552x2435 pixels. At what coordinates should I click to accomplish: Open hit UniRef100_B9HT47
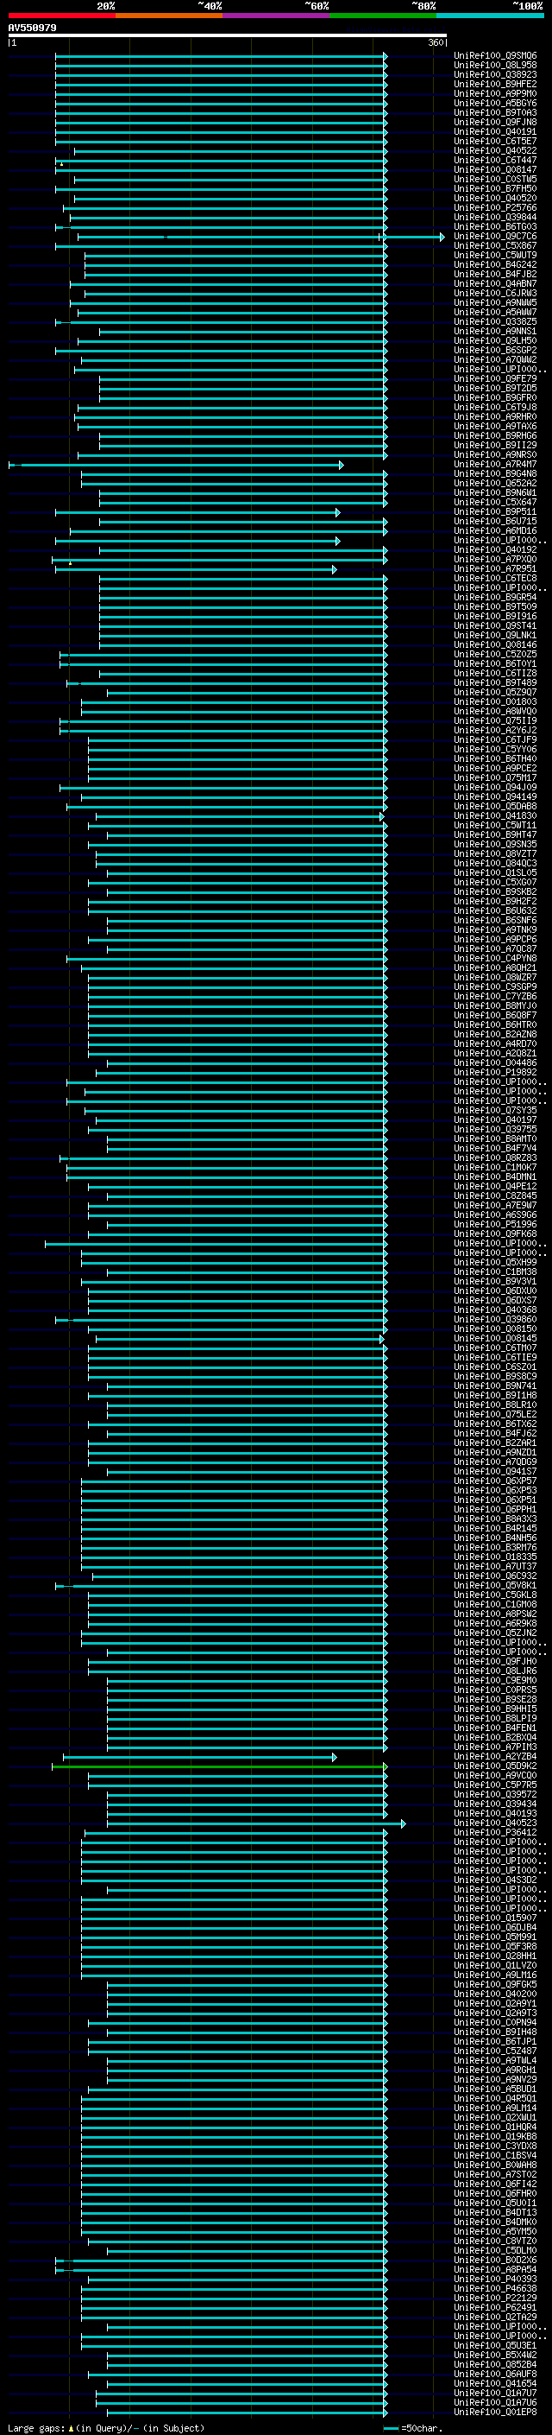pyautogui.click(x=495, y=834)
